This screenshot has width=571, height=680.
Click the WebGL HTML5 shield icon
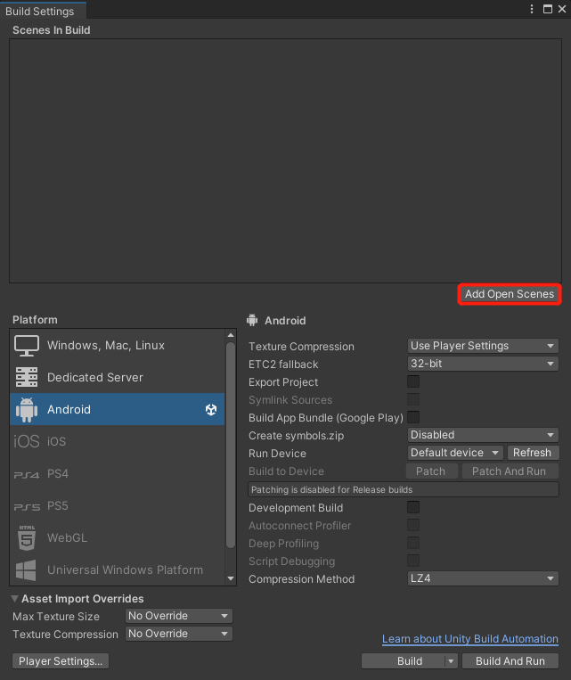point(27,537)
